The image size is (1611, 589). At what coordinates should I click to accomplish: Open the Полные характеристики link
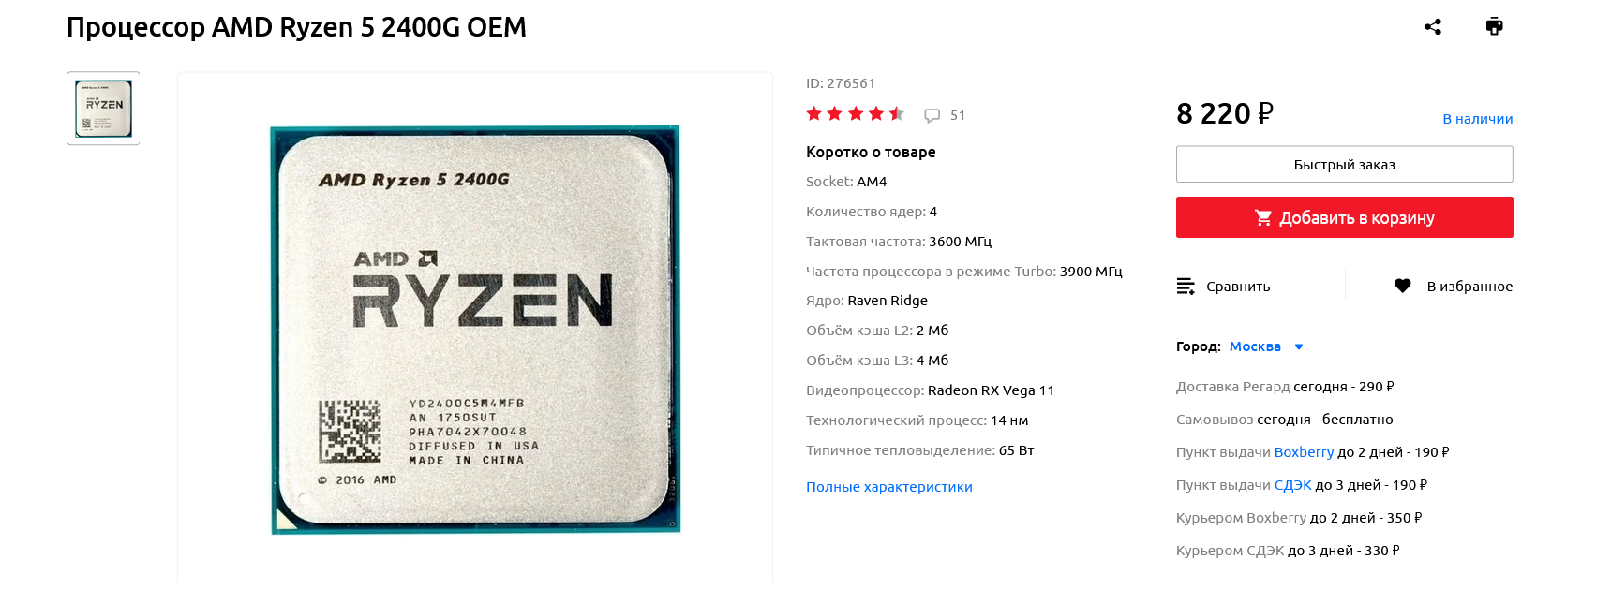[889, 487]
